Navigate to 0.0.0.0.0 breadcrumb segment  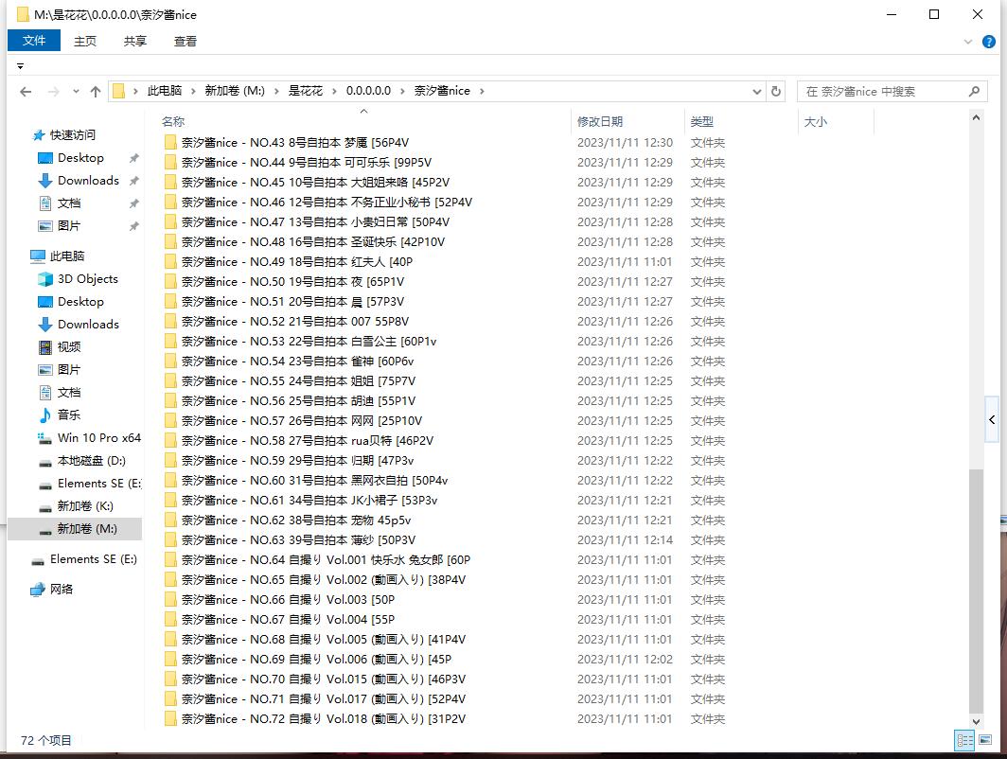tap(369, 91)
